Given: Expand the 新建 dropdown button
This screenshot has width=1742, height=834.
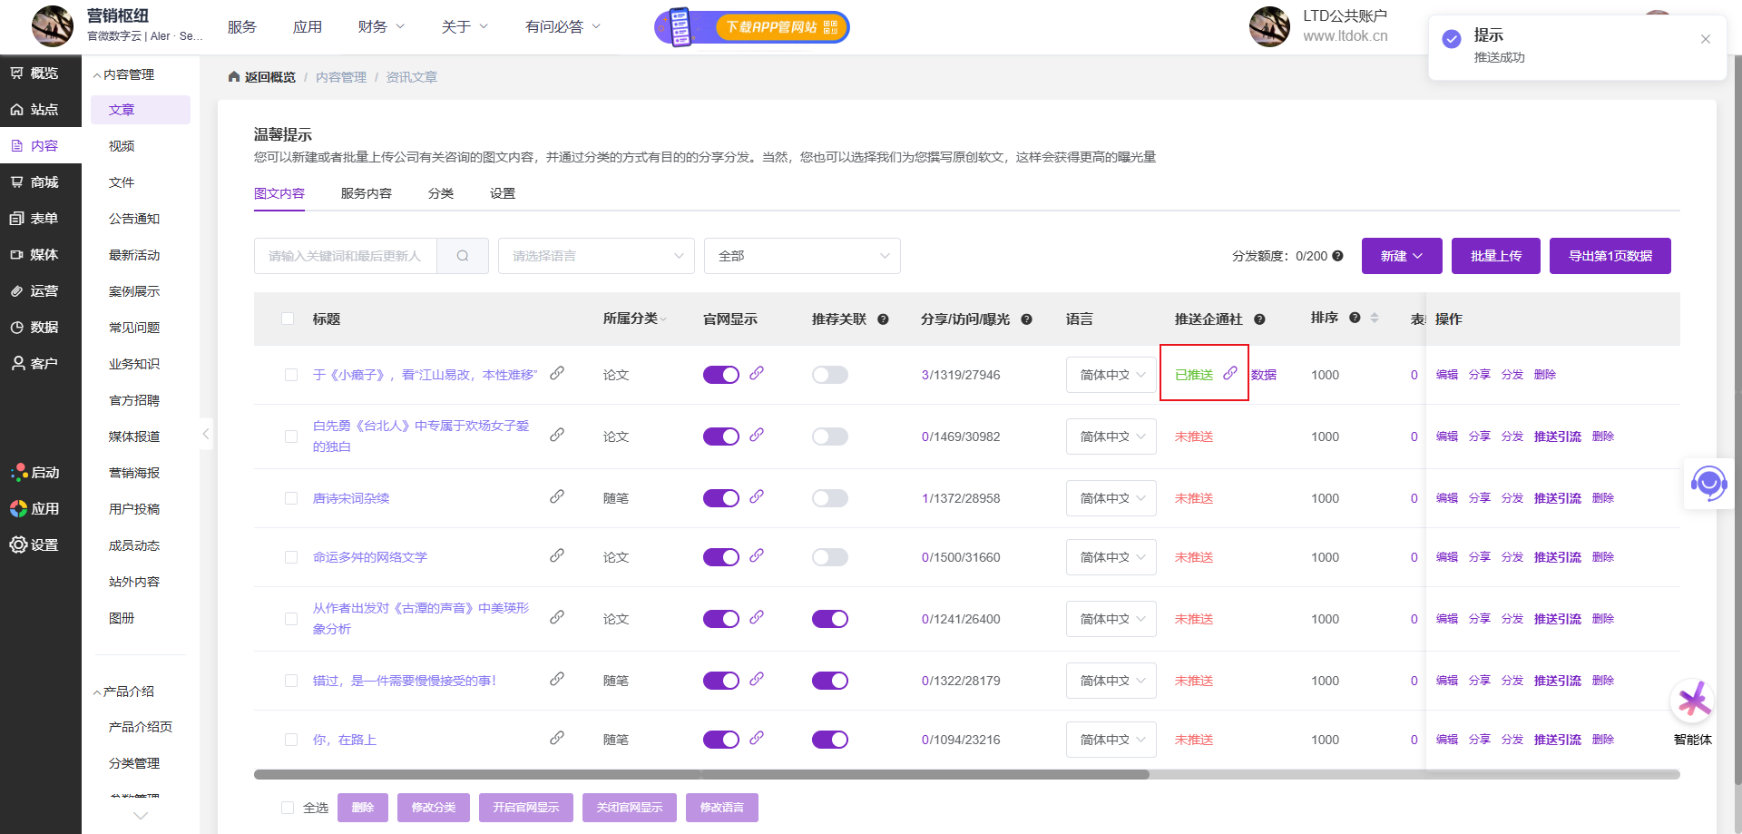Looking at the screenshot, I should point(1402,256).
